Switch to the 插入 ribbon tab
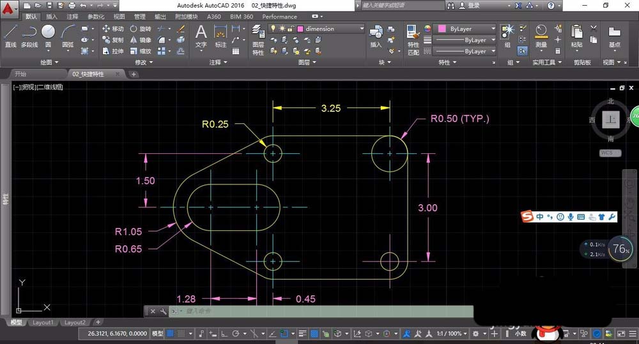639x344 pixels. pos(52,17)
